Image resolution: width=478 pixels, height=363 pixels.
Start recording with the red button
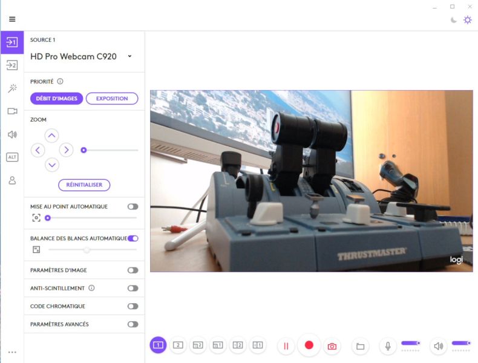pyautogui.click(x=309, y=345)
